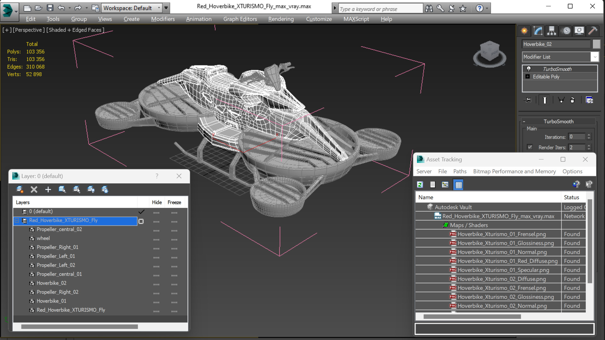
Task: Click Create New Layer icon in layer dialog
Action: click(x=20, y=189)
